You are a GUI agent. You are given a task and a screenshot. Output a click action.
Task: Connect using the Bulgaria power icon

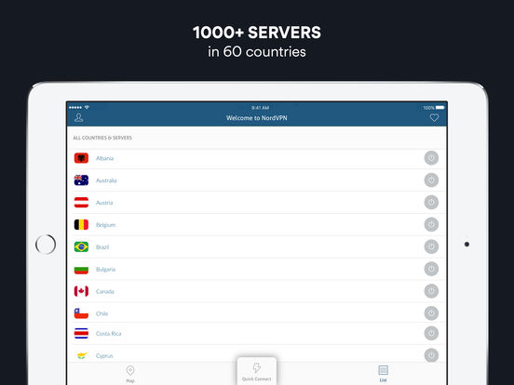(431, 269)
